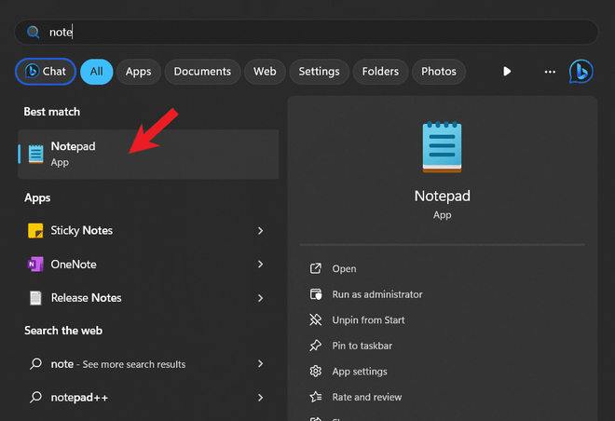Open Notepad from the Best match result
Screen dimensions: 615x421
(x=149, y=154)
